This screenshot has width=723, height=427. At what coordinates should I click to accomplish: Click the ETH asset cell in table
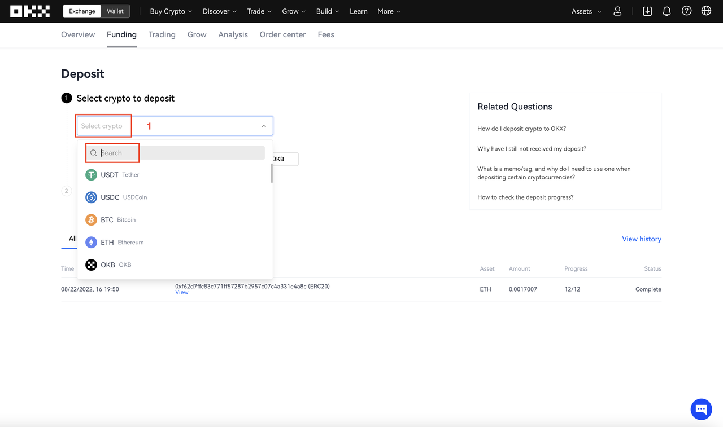(486, 289)
